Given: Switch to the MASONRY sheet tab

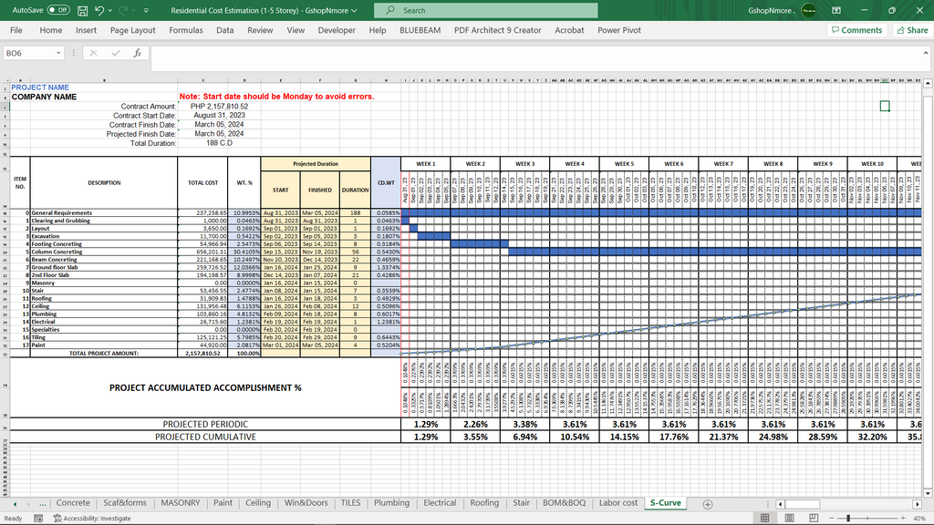Looking at the screenshot, I should coord(181,503).
